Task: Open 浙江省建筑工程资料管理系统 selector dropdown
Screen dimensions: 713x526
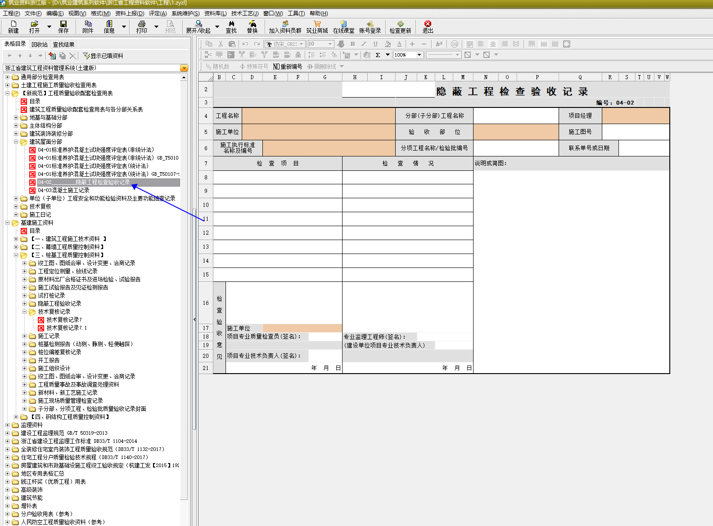Action: point(184,68)
